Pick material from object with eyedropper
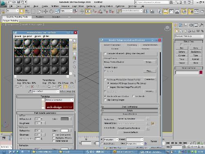Viewport: 205px width, 154px height. [x=30, y=91]
